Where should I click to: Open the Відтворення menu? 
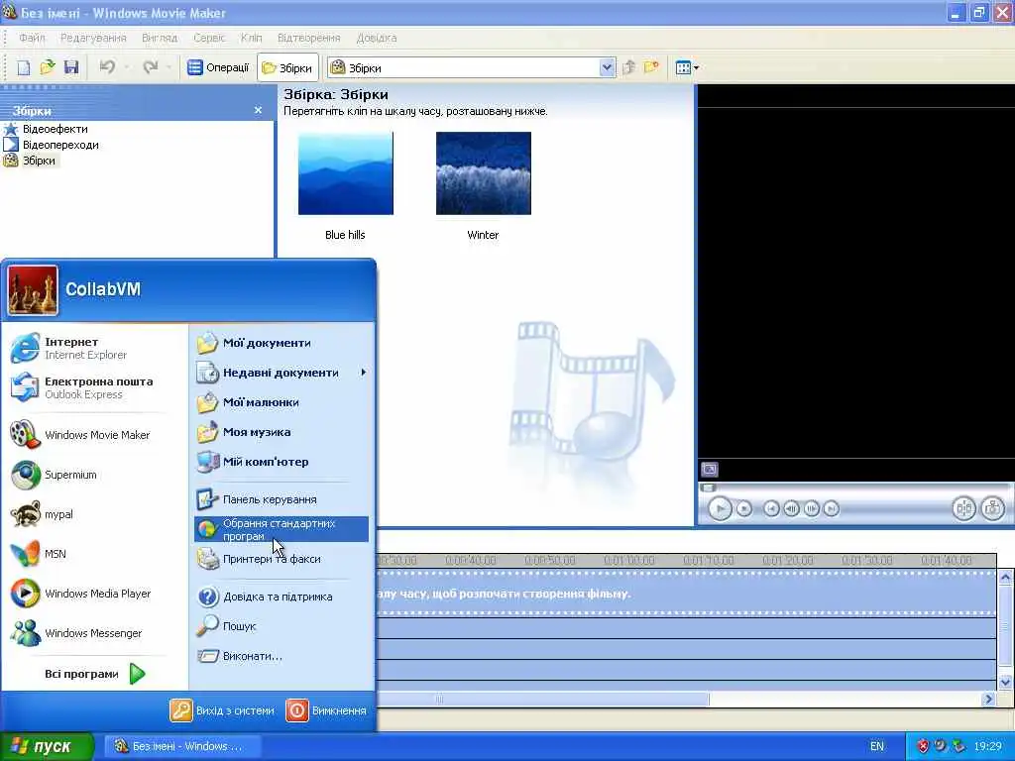(309, 38)
